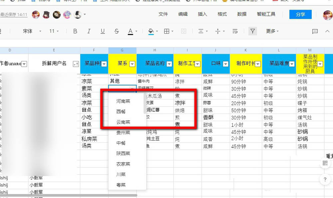
Task: Toggle italic formatting
Action: (89, 31)
